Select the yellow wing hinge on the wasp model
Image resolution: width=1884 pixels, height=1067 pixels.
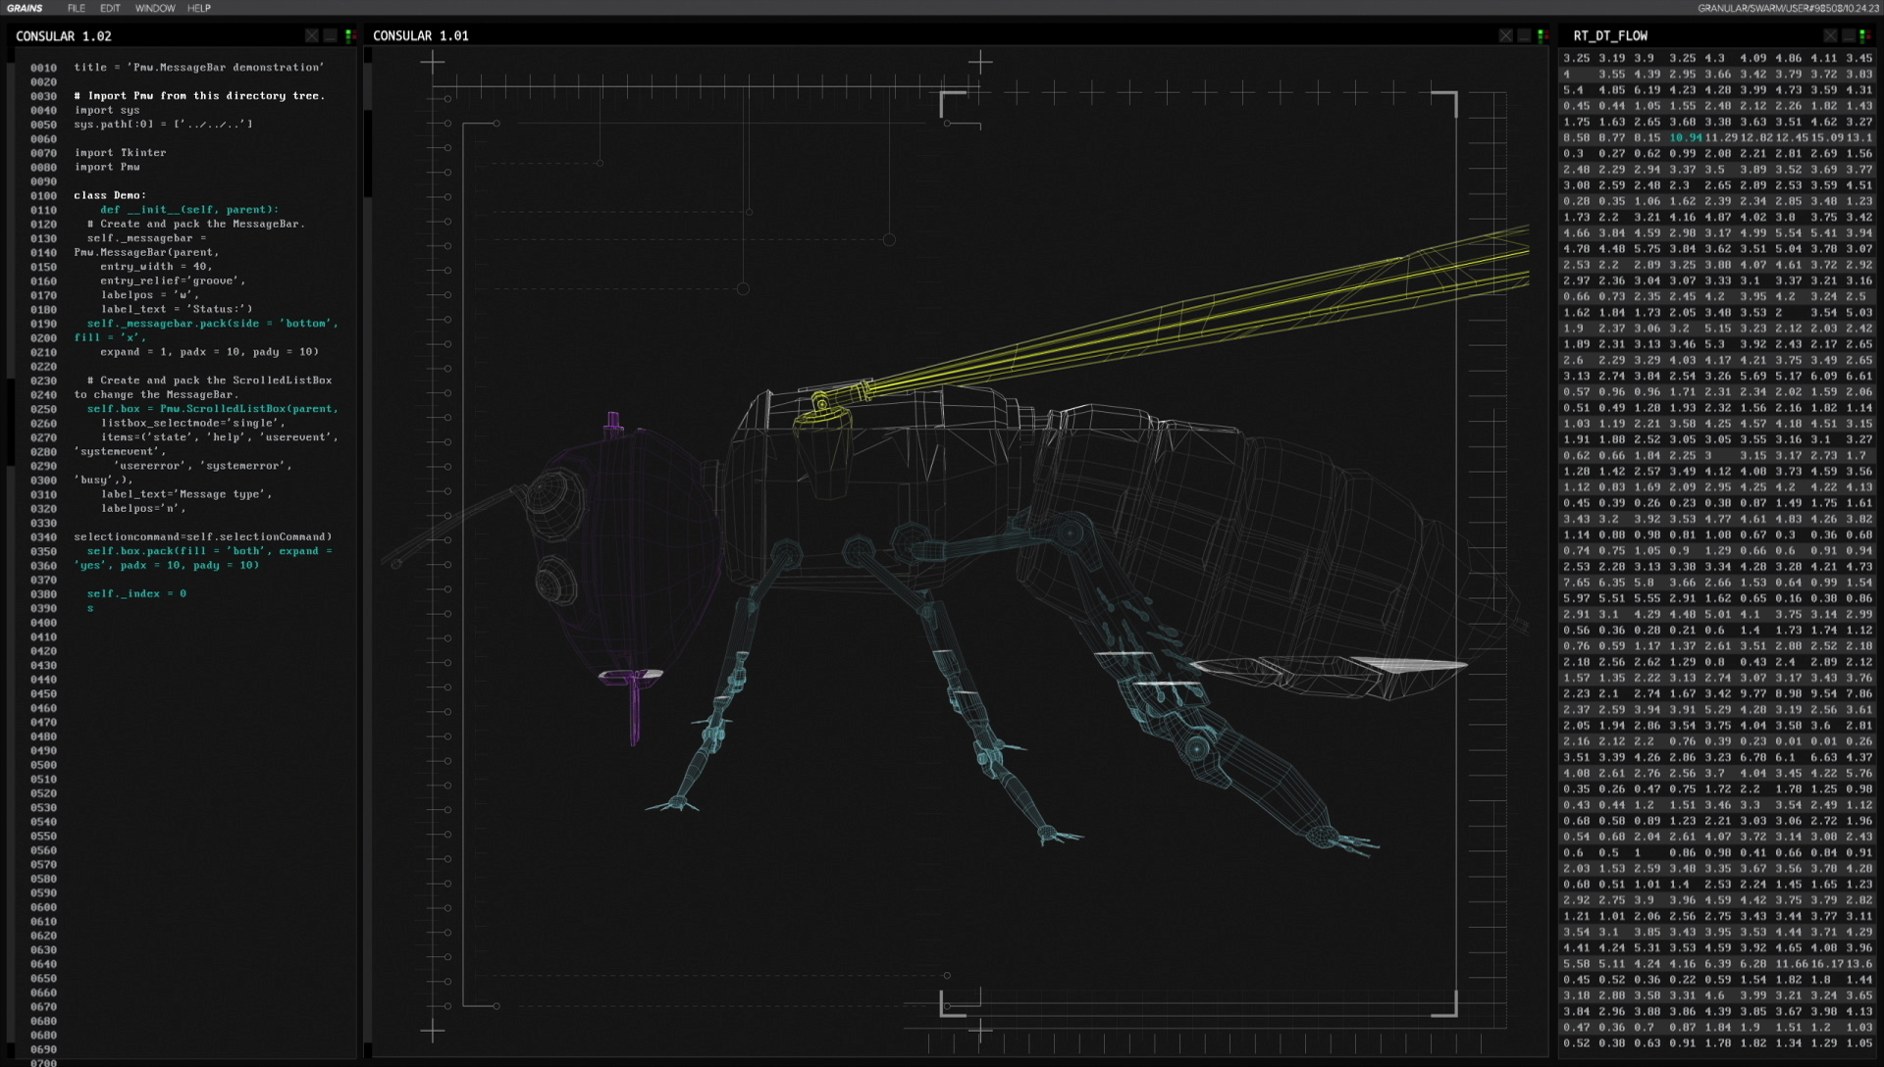820,403
